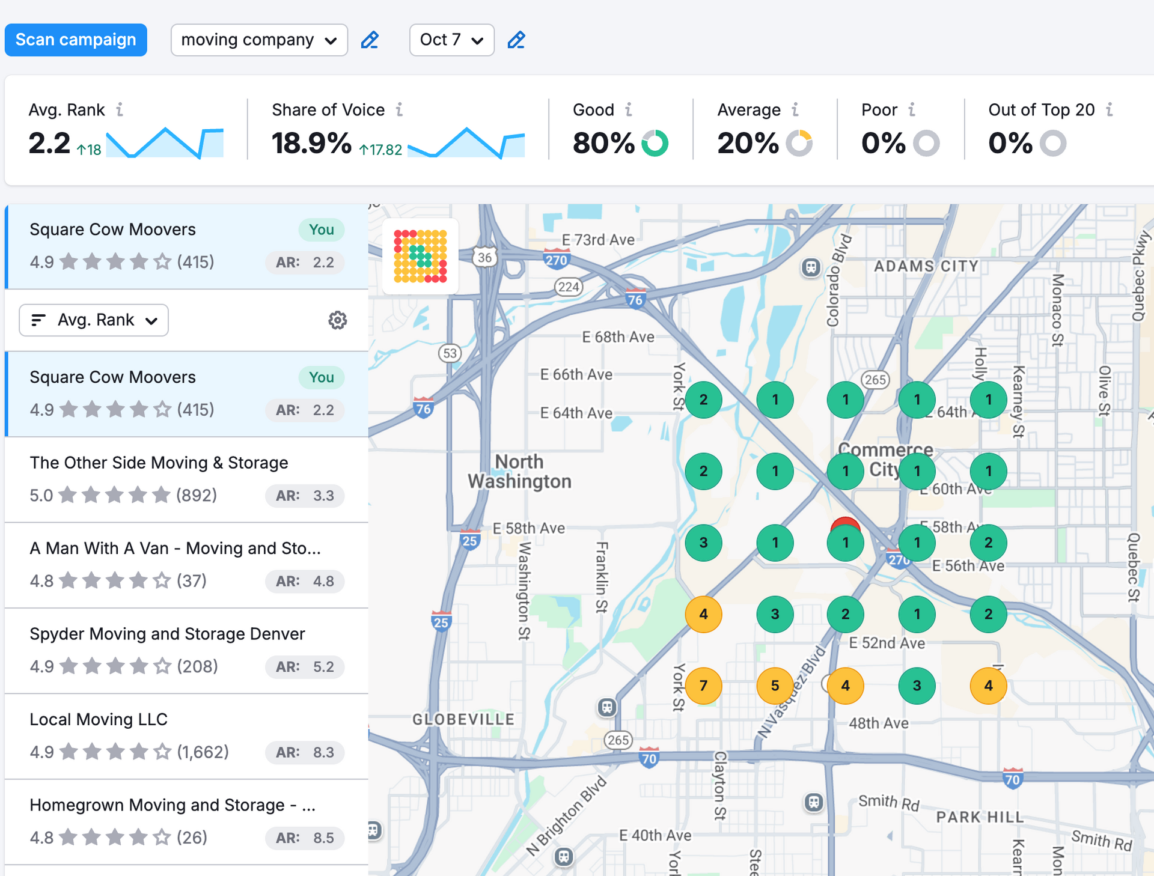1154x876 pixels.
Task: Click the Out of Top 20 info icon
Action: tap(1110, 109)
